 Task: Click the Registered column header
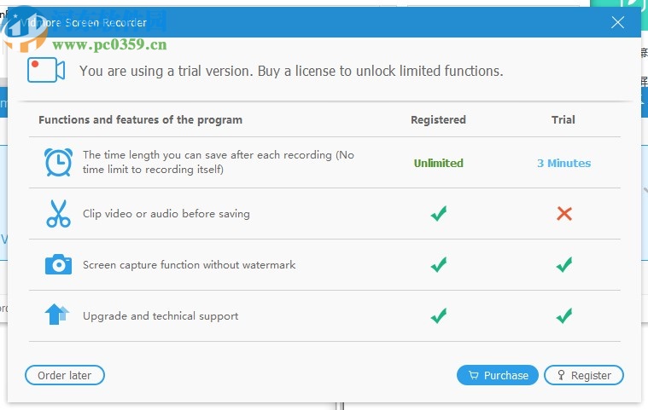click(x=438, y=120)
